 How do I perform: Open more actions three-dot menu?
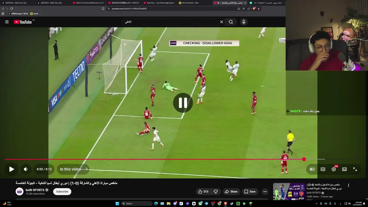pos(265,191)
